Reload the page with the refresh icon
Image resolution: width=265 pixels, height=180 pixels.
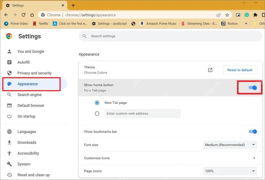tap(24, 15)
